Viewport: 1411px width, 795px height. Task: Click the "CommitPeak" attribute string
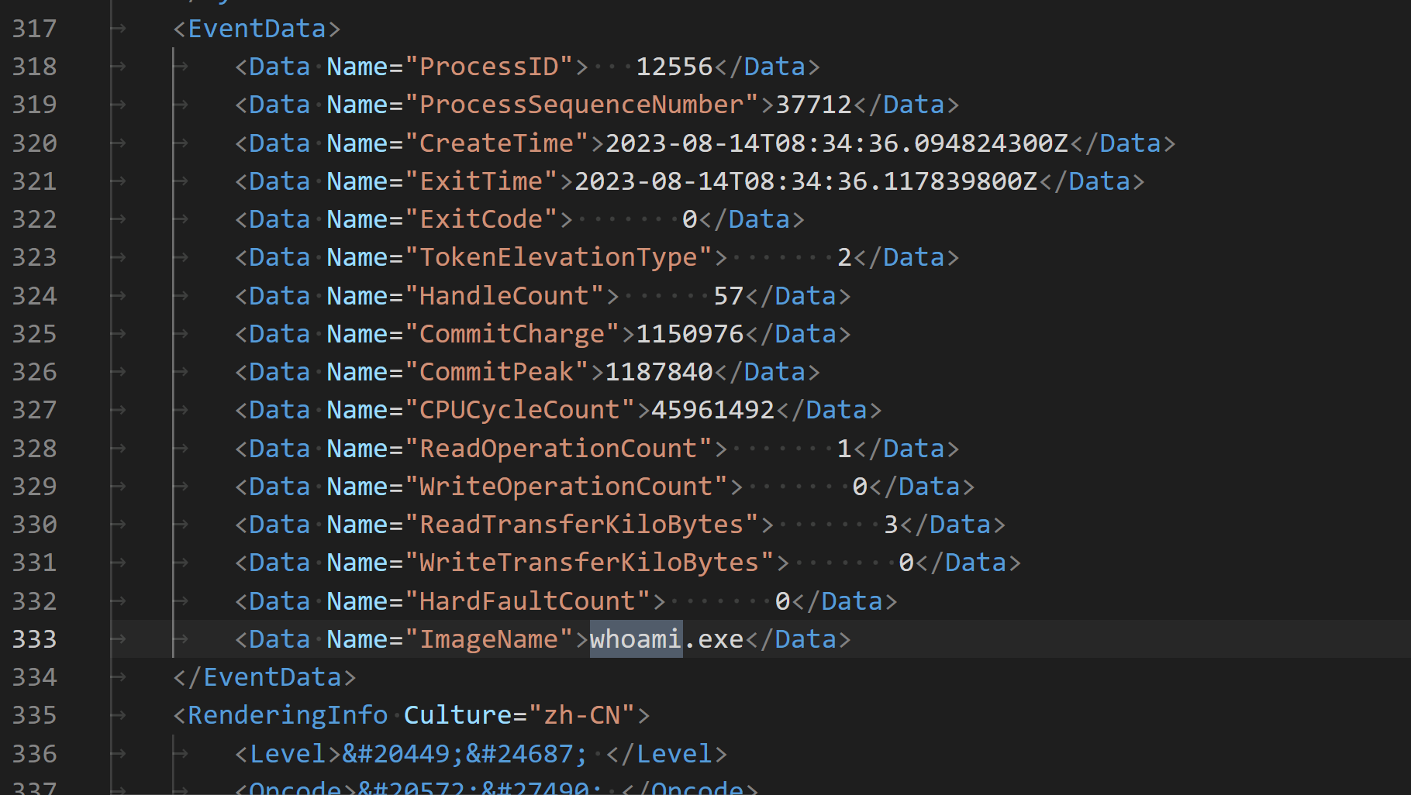click(496, 372)
